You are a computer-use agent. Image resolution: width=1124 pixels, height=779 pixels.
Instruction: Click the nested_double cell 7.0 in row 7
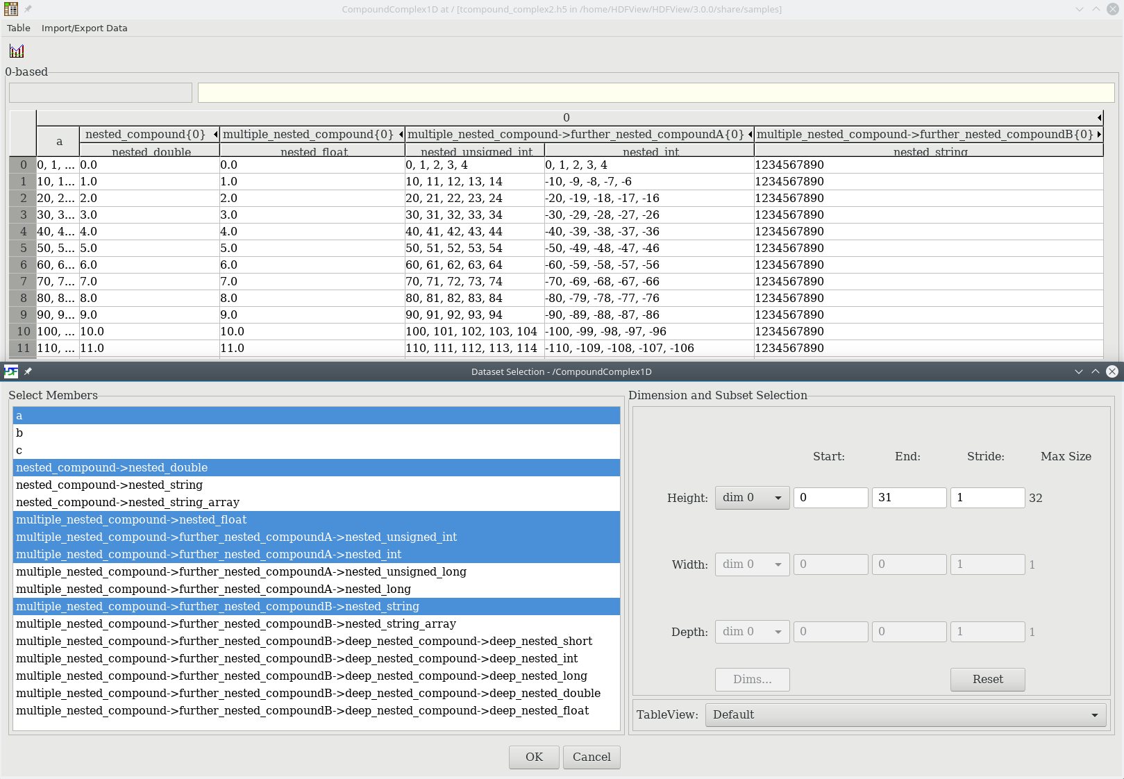coord(150,282)
